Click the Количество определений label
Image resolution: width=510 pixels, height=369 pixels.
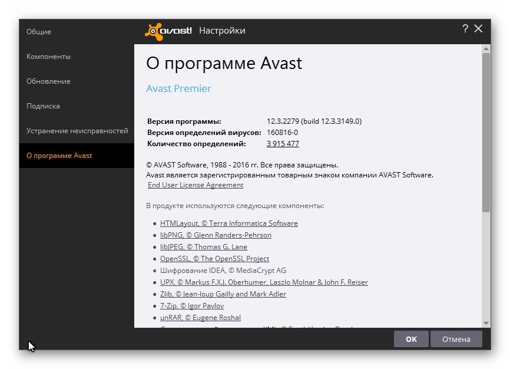(197, 144)
